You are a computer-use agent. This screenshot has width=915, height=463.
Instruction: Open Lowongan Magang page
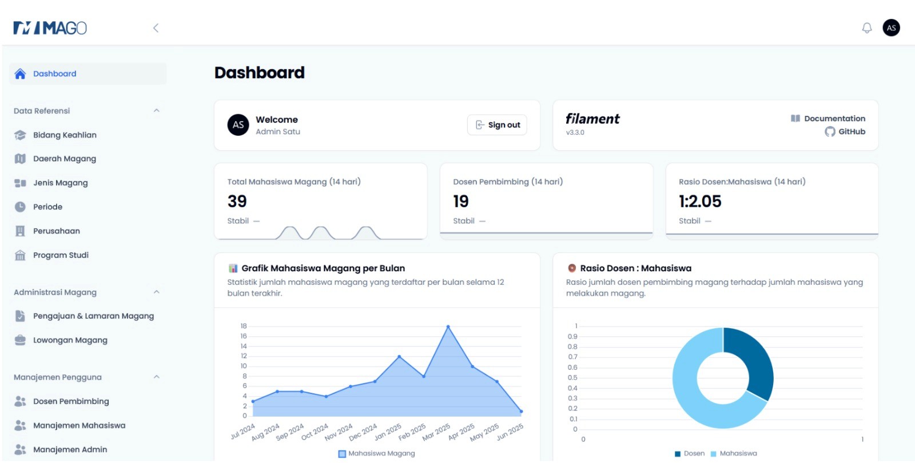(88, 340)
